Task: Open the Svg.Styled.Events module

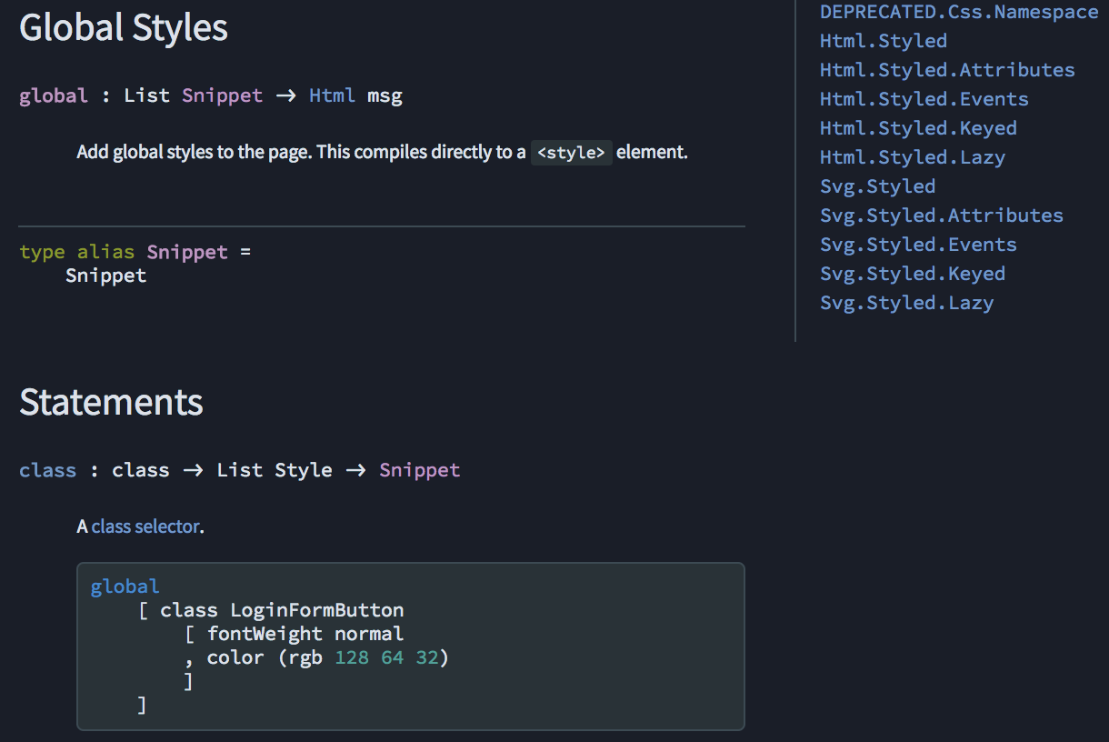Action: click(918, 245)
